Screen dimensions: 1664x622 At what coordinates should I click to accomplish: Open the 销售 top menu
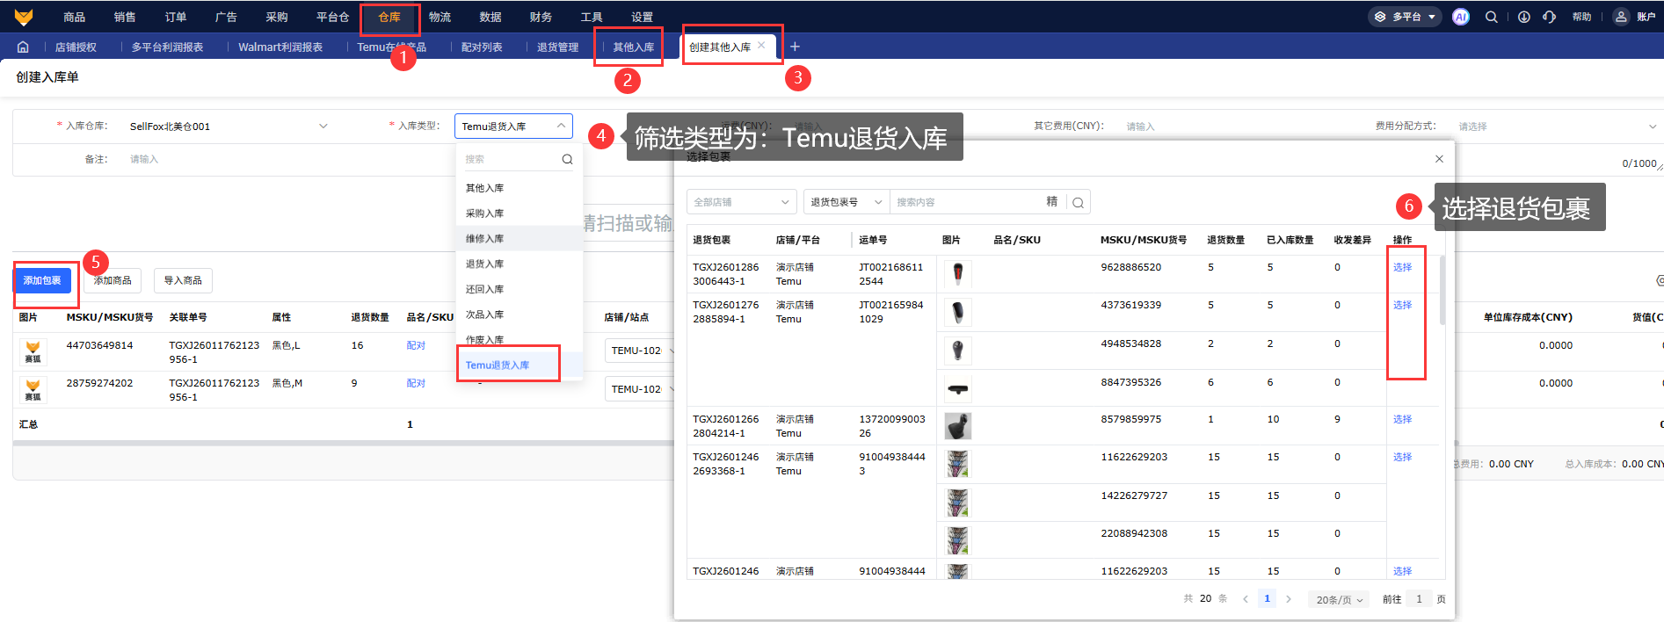click(x=125, y=17)
